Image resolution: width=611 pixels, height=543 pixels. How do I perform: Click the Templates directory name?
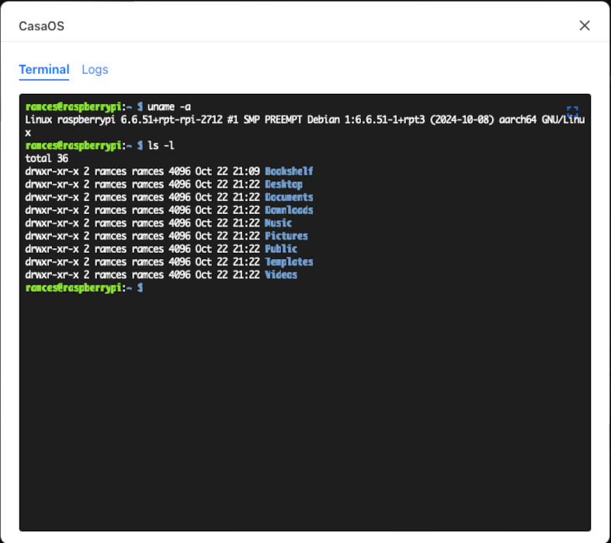(x=289, y=261)
